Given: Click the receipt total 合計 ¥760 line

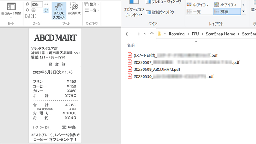Looking at the screenshot, I should (x=55, y=105).
